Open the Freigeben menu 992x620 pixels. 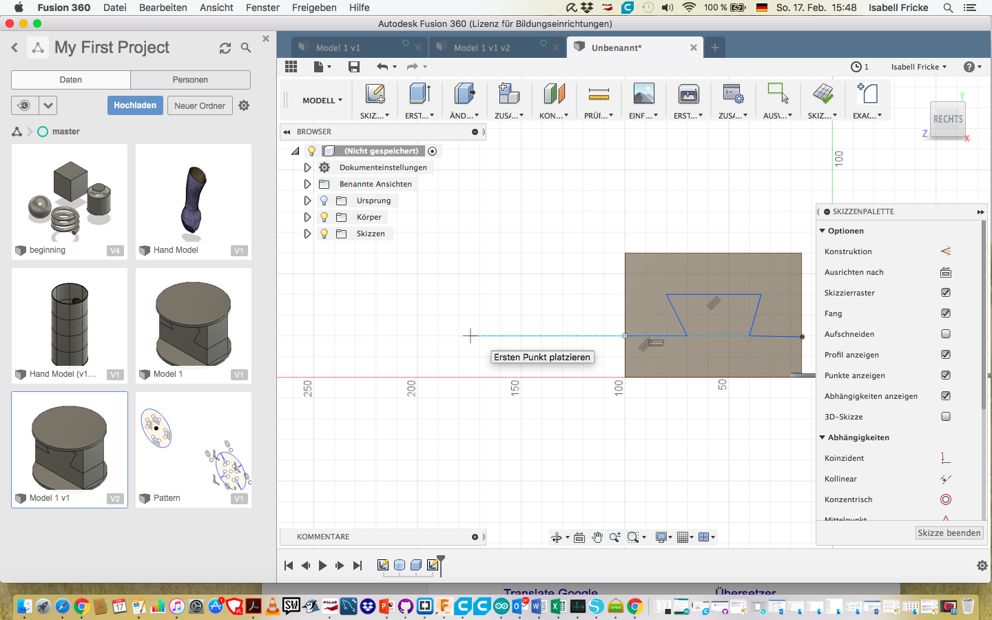coord(314,8)
